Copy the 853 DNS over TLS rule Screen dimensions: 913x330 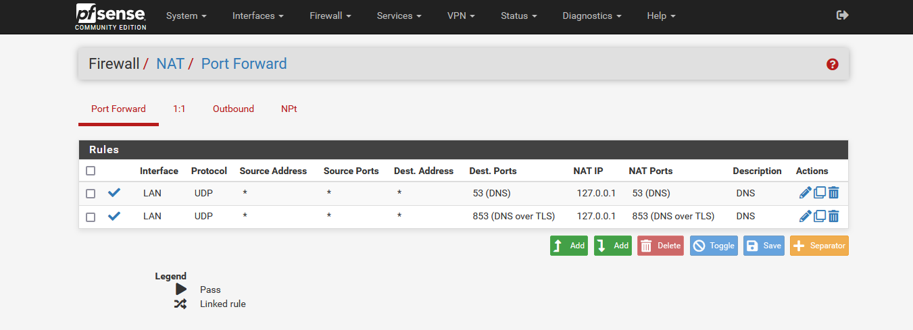point(820,216)
